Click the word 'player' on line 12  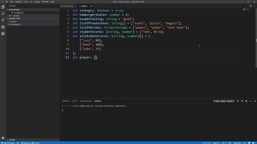(85, 57)
